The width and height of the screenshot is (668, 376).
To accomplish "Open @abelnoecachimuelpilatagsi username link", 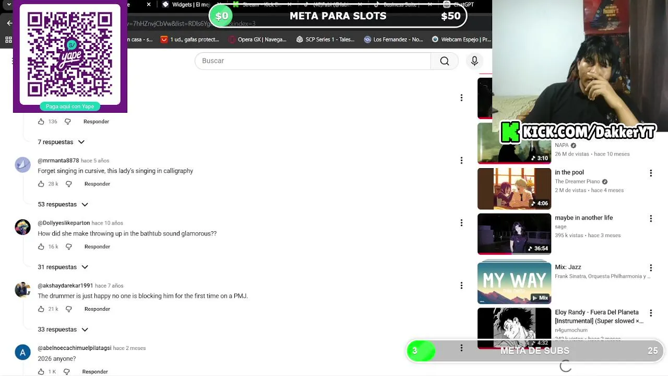I will 75,348.
